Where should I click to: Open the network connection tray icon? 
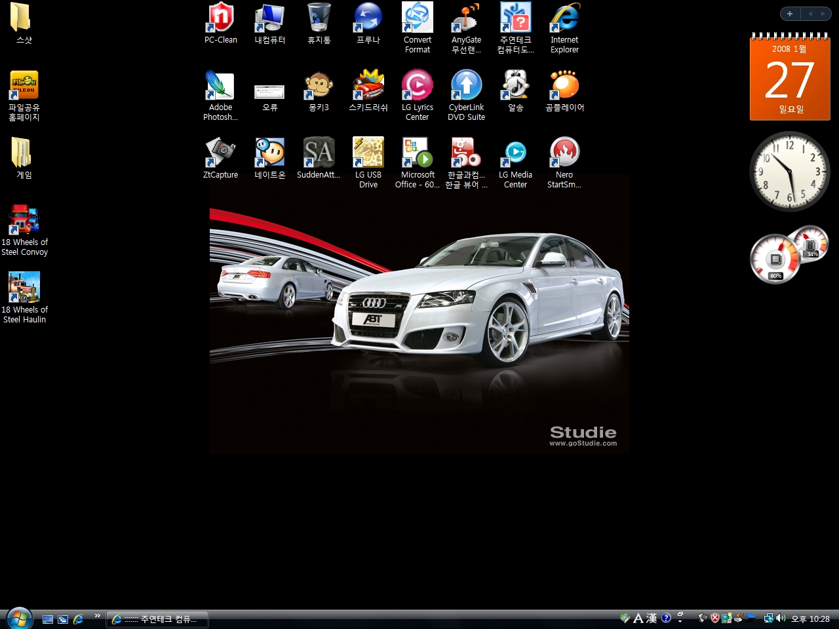[x=769, y=618]
